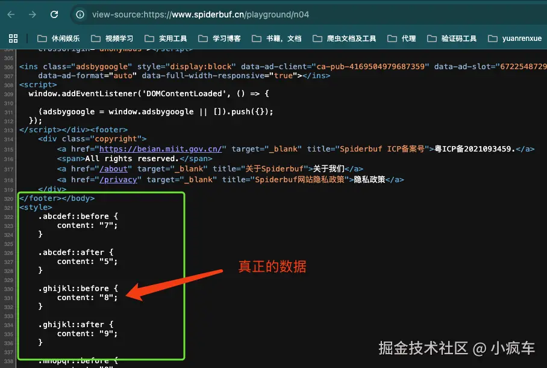The height and width of the screenshot is (368, 547).
Task: Click the content: "8" declaration
Action: click(x=87, y=298)
